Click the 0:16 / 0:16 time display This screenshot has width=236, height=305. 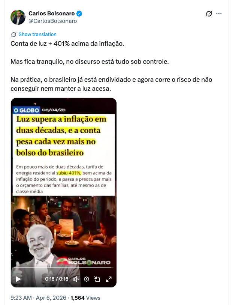(57, 279)
